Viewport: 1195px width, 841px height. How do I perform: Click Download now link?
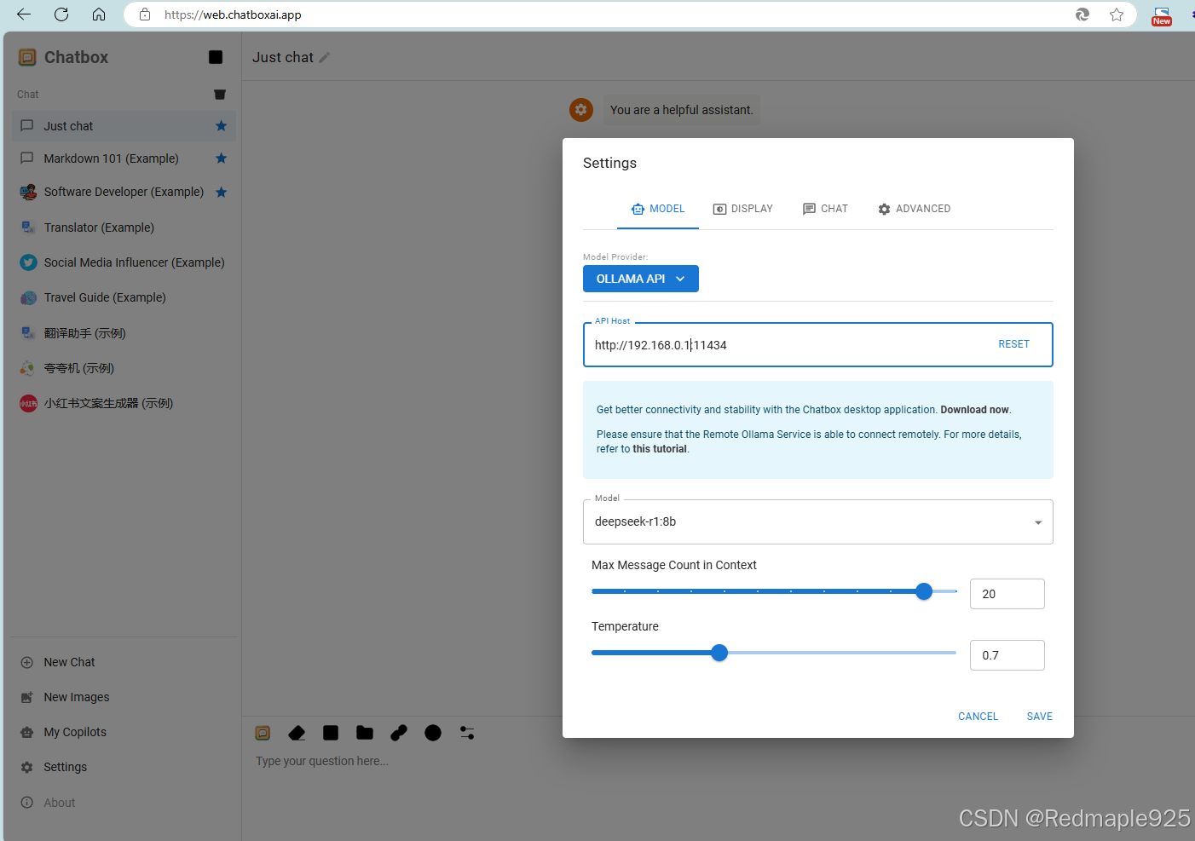tap(974, 410)
